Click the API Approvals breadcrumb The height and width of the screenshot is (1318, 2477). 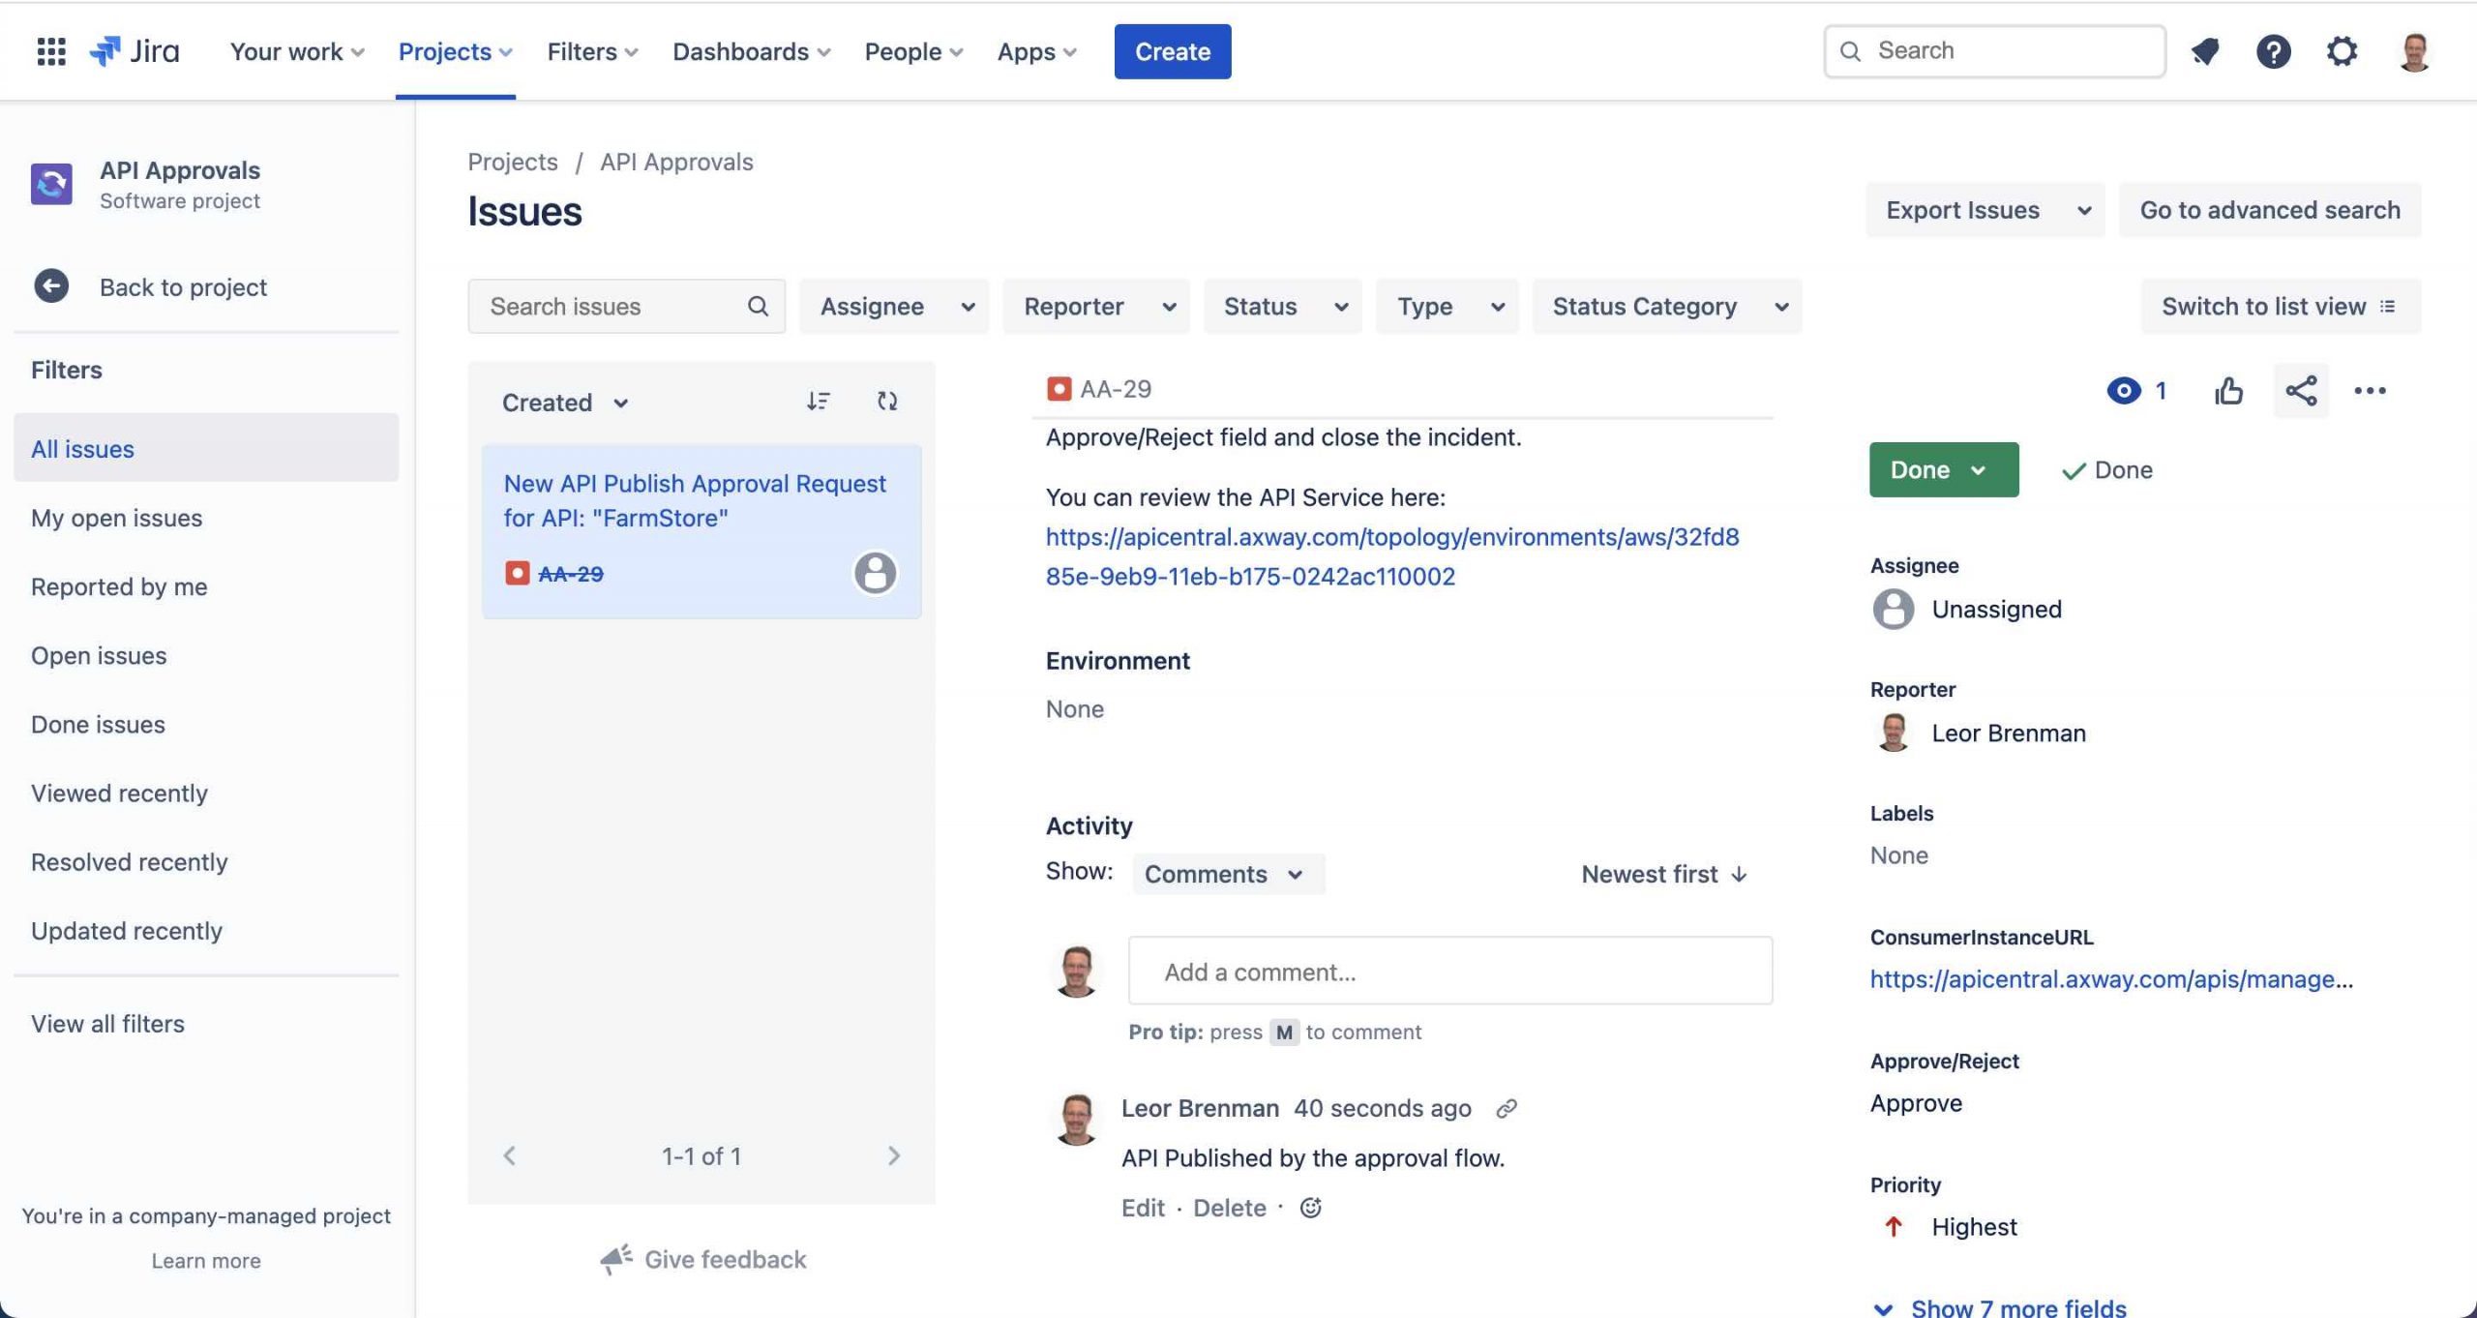pyautogui.click(x=676, y=162)
